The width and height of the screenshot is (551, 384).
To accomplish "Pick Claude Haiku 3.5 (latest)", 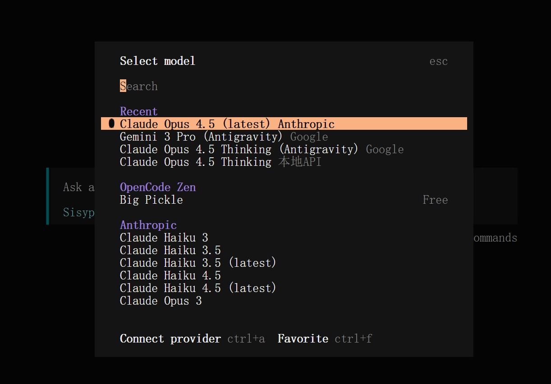I will pos(198,263).
